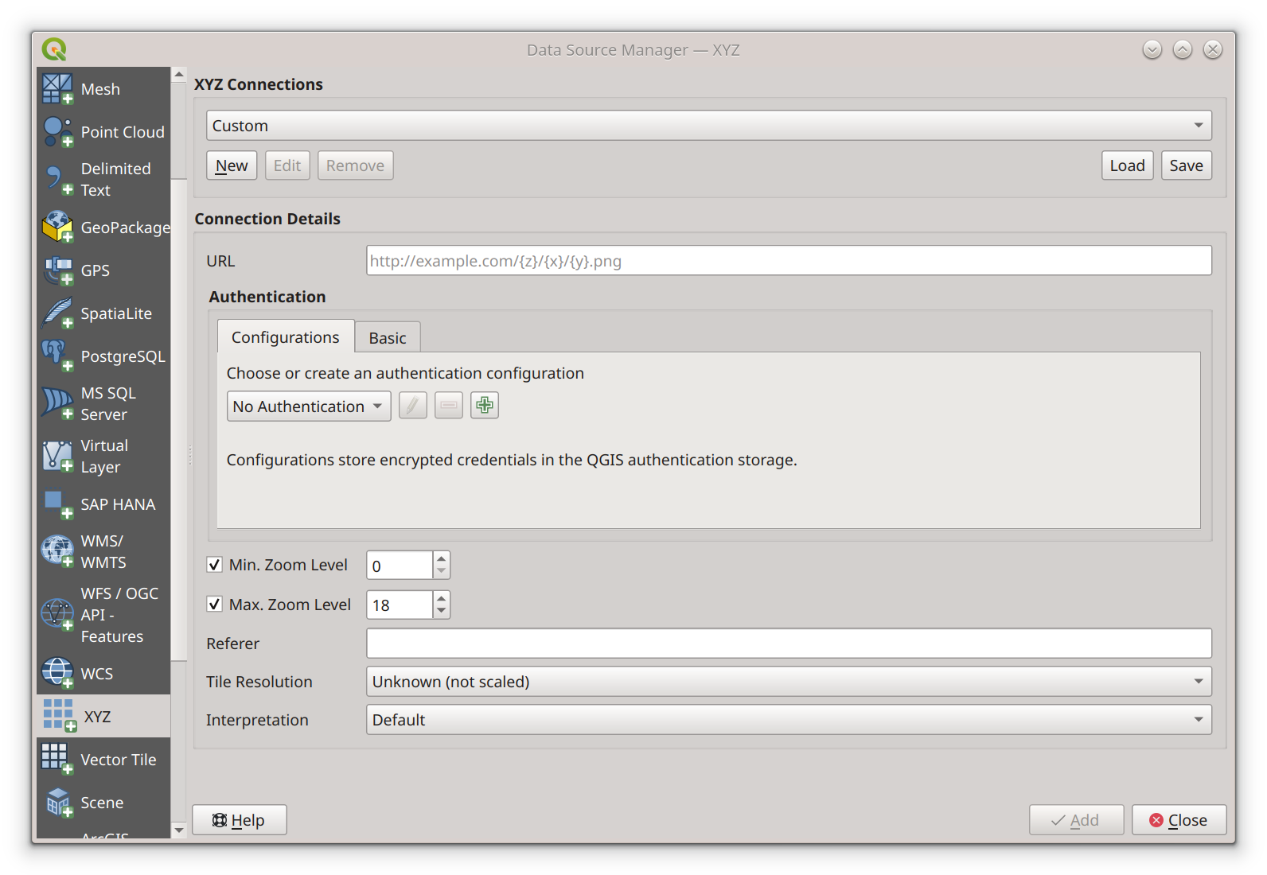Viewport: 1267px width, 875px height.
Task: Open the Help button
Action: (x=240, y=820)
